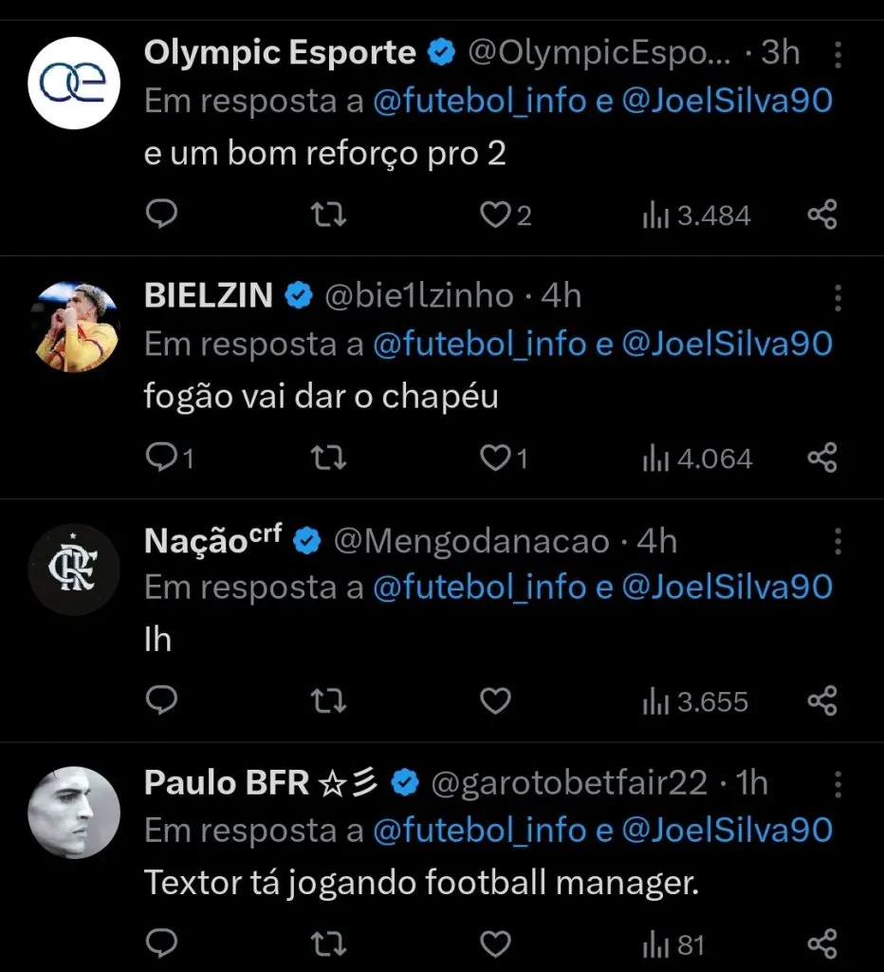Like BIELZIN's tweet with 1 like

[x=495, y=459]
